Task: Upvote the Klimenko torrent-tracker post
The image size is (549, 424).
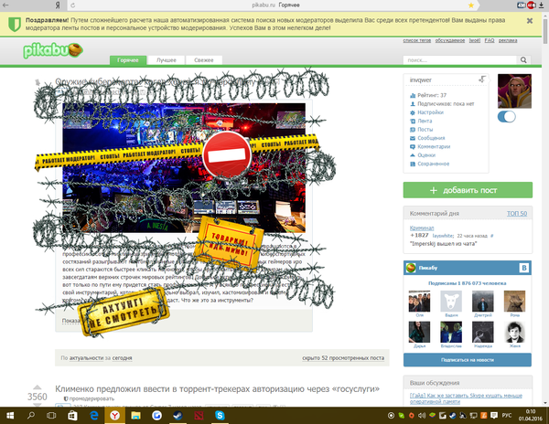Action: click(x=38, y=387)
